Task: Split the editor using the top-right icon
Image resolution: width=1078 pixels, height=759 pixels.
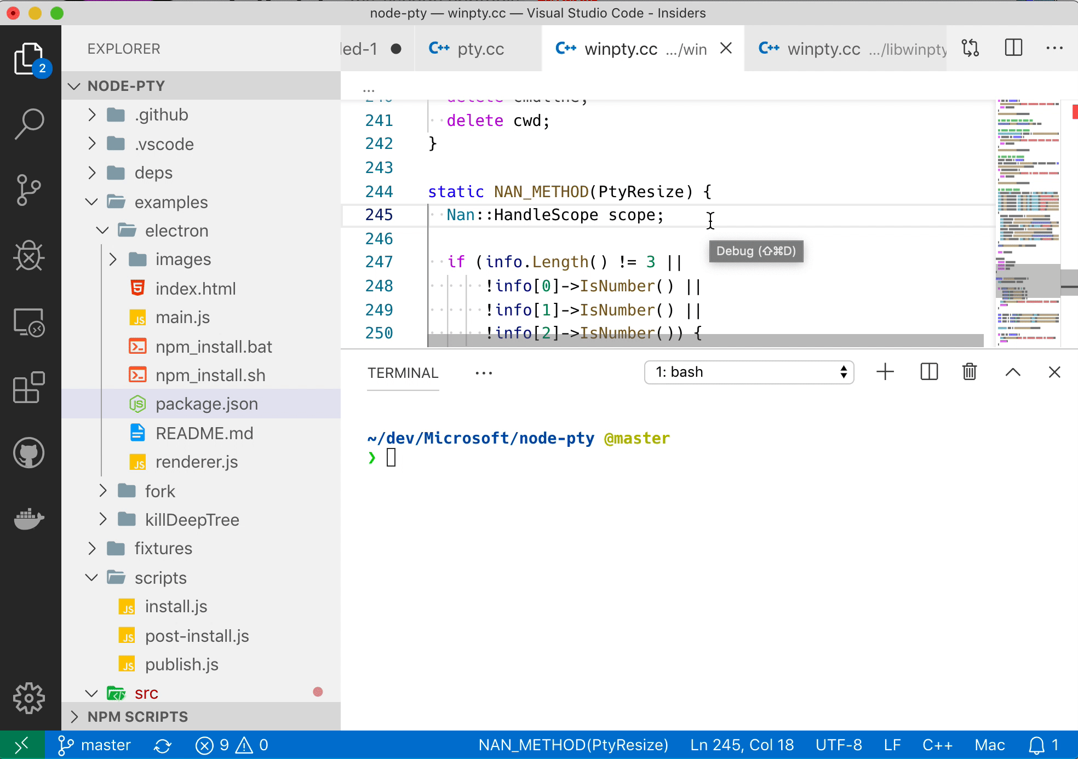Action: (x=1013, y=48)
